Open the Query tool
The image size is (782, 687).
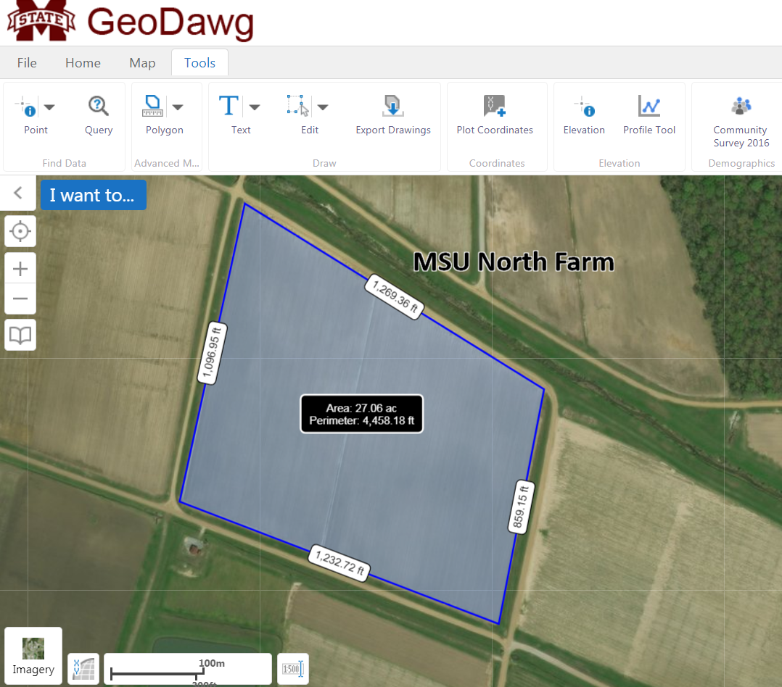click(98, 114)
